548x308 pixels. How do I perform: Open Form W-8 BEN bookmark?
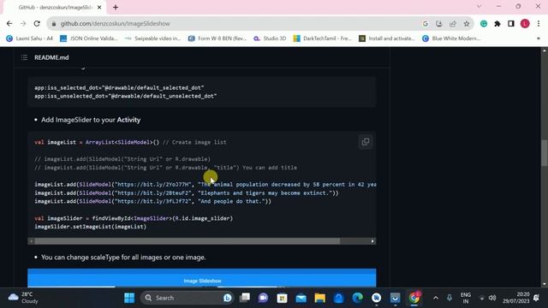point(217,38)
